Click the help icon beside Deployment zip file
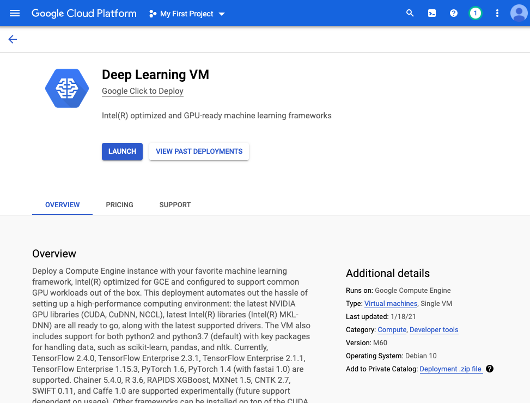 point(490,369)
